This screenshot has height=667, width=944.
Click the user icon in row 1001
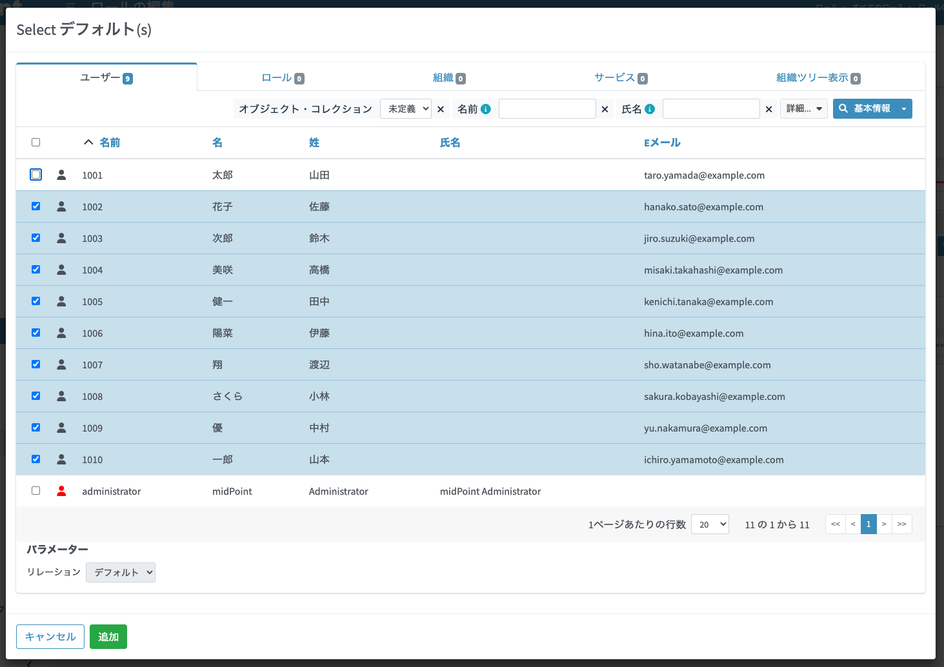[x=61, y=175]
